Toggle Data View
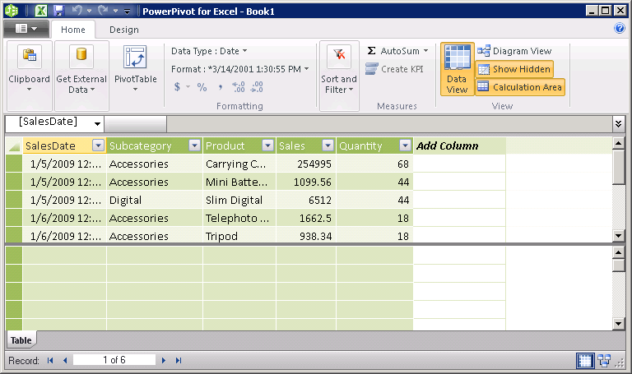Viewport: 632px width, 374px height. (x=457, y=69)
